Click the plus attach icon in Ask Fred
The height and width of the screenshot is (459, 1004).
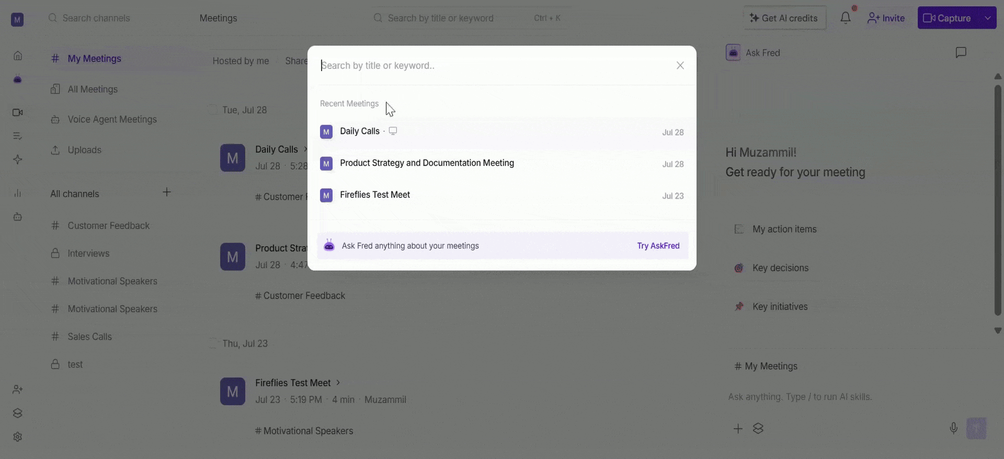pyautogui.click(x=738, y=429)
